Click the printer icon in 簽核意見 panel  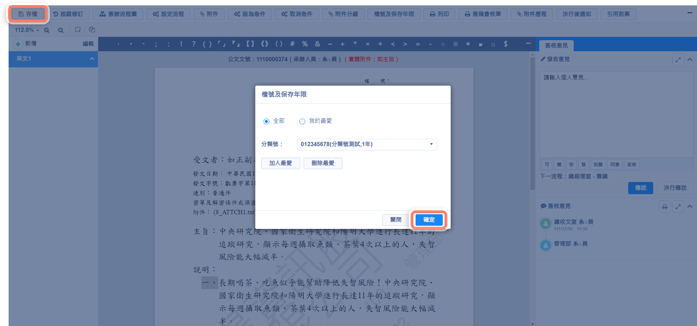665,207
